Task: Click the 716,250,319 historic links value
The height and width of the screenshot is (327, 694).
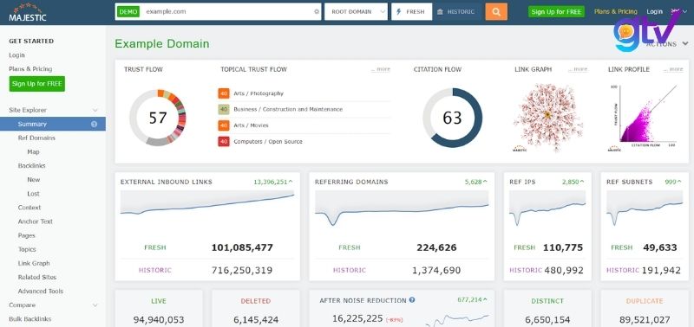Action: point(242,271)
